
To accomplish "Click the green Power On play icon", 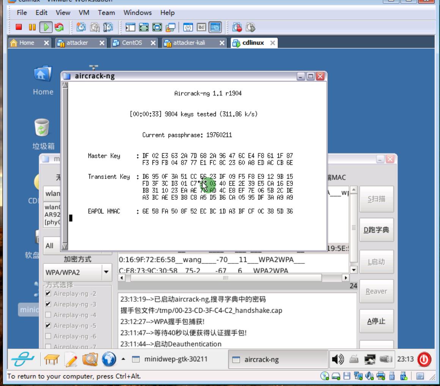I will pyautogui.click(x=46, y=27).
